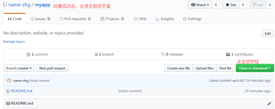This screenshot has height=109, width=275.
Task: View the 1 branch list
Action: 104,54
